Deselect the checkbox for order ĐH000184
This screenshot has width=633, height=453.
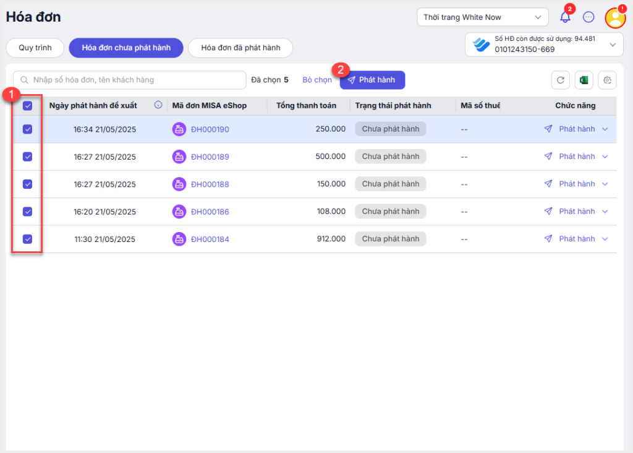pos(27,239)
